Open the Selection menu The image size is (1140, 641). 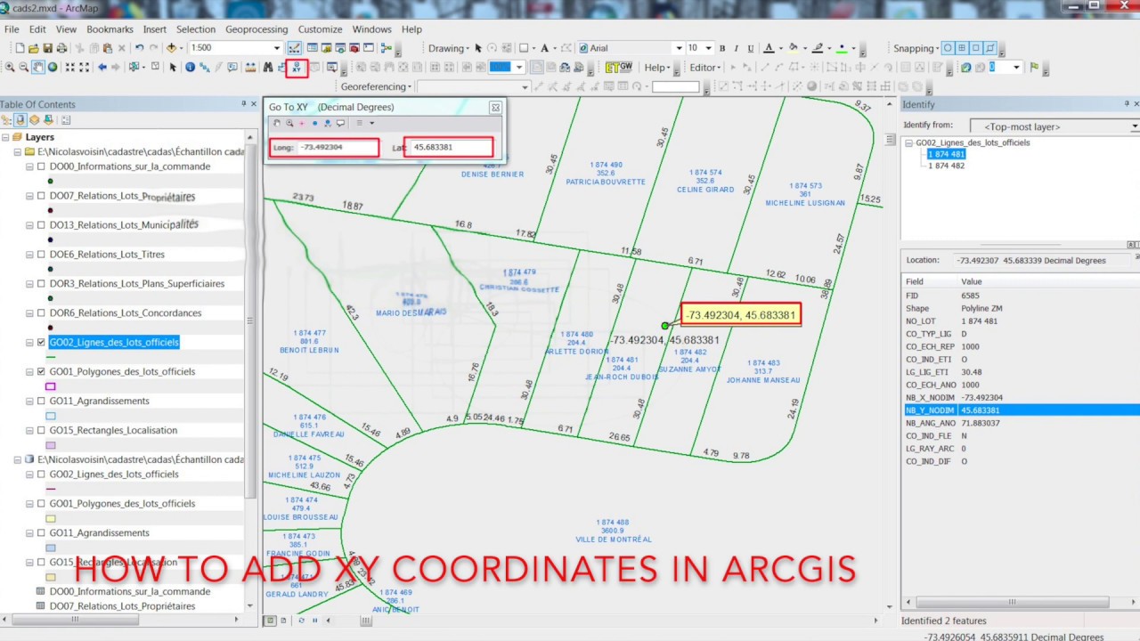tap(196, 29)
